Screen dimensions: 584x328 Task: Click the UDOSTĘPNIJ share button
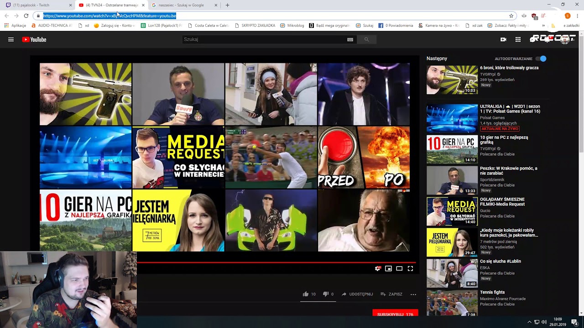[357, 294]
